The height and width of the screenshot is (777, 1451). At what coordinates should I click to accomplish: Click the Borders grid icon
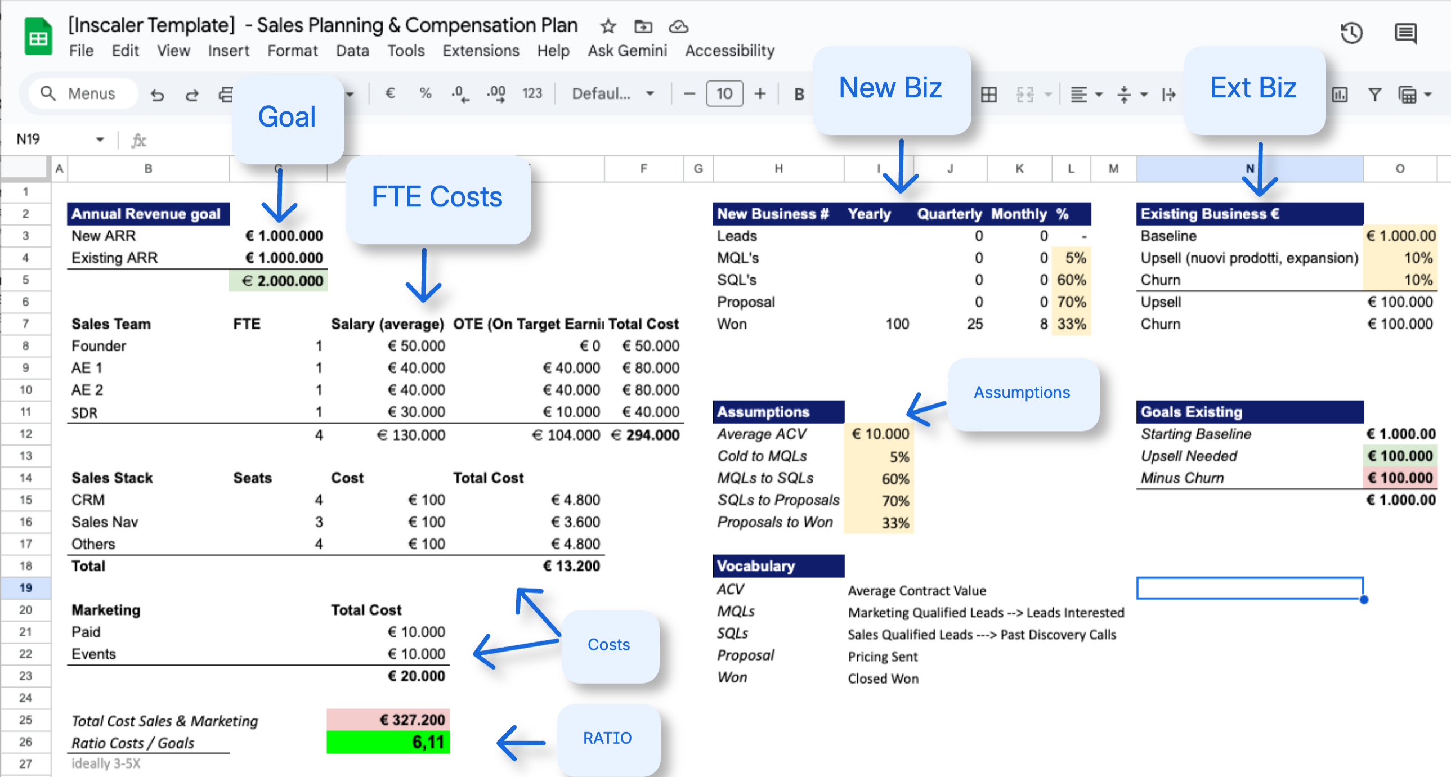tap(988, 95)
